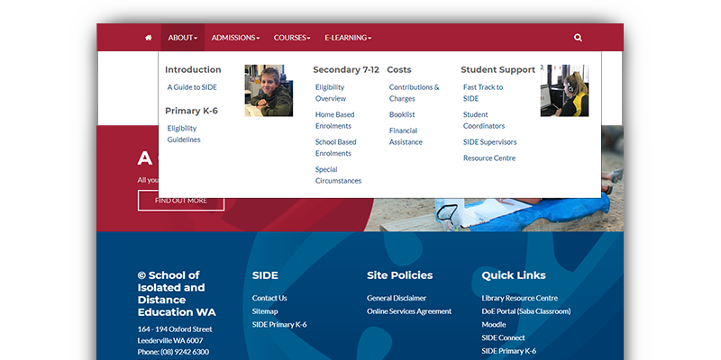Open the Moodle quick link
The image size is (721, 360).
click(x=494, y=325)
